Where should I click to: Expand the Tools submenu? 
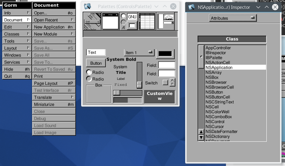[17, 41]
